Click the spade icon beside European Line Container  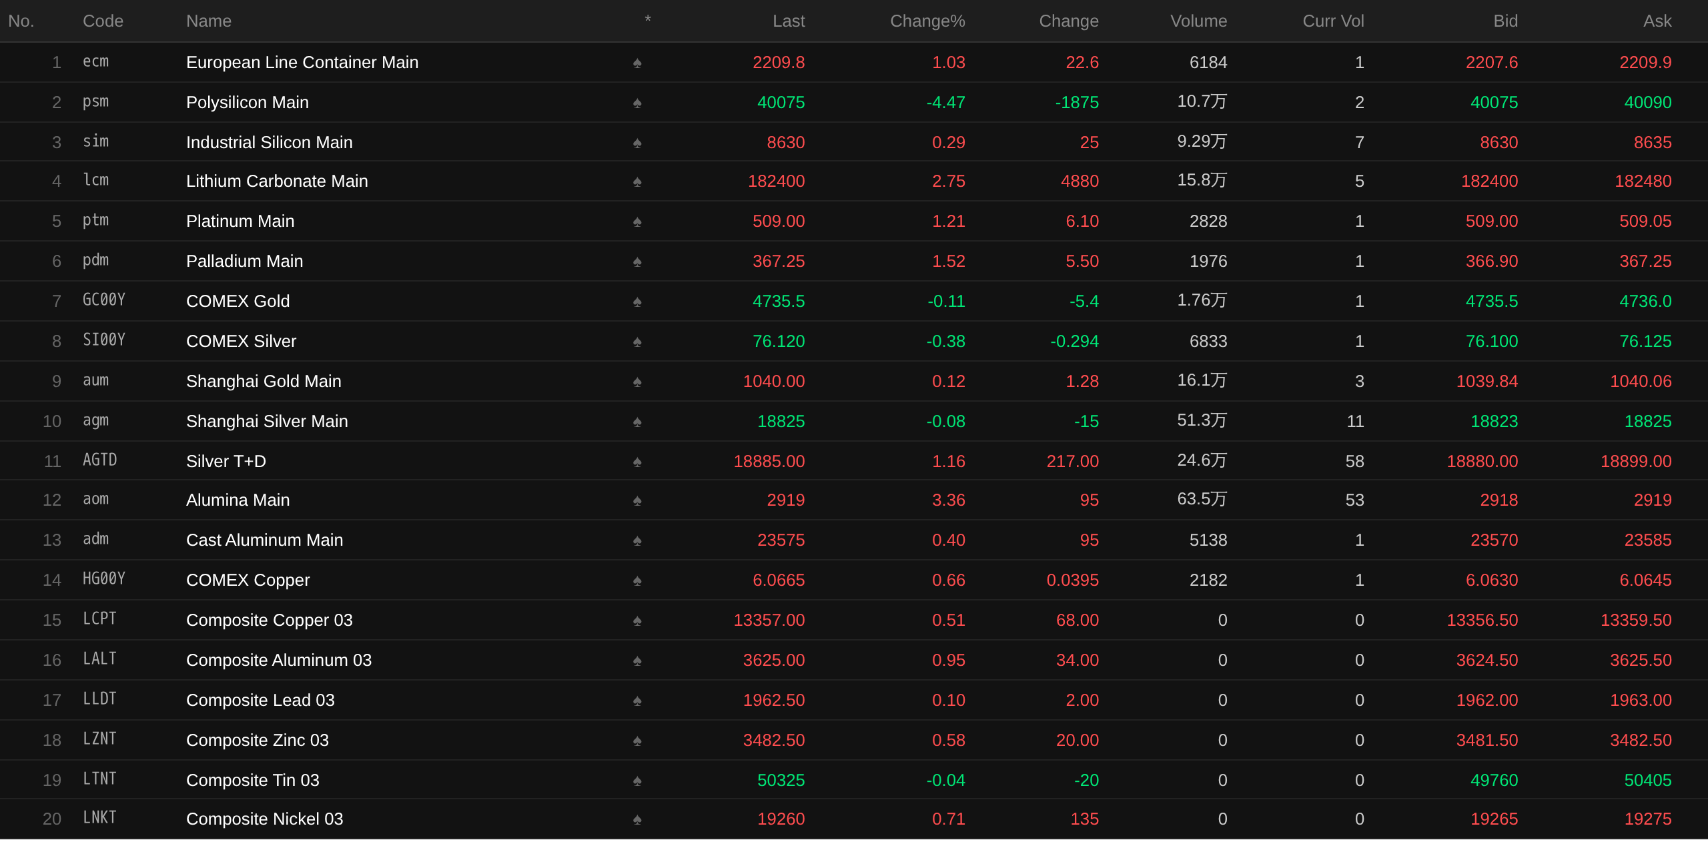[637, 63]
